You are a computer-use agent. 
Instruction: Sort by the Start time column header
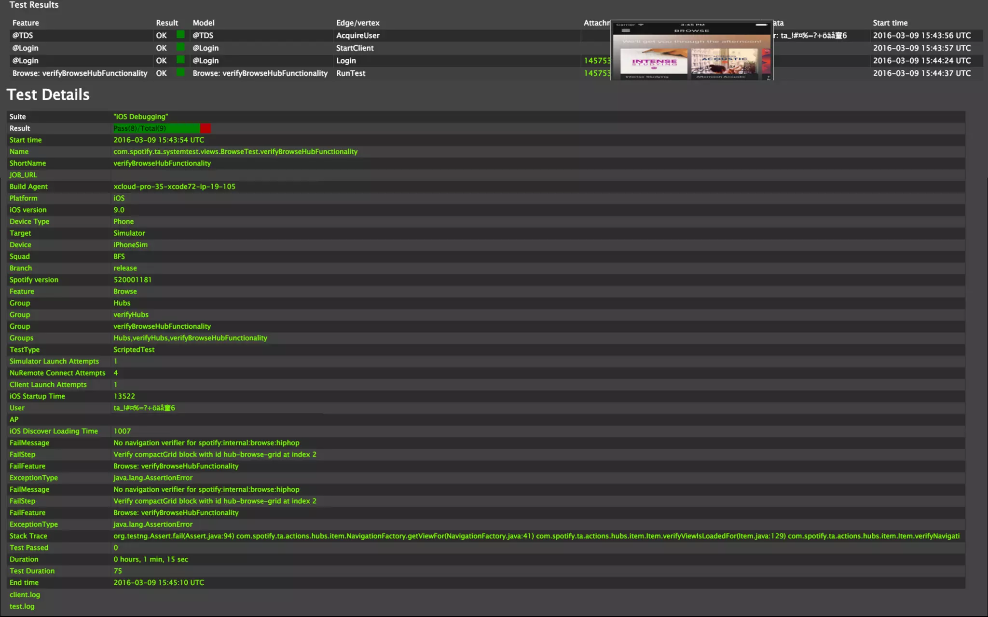click(x=890, y=23)
